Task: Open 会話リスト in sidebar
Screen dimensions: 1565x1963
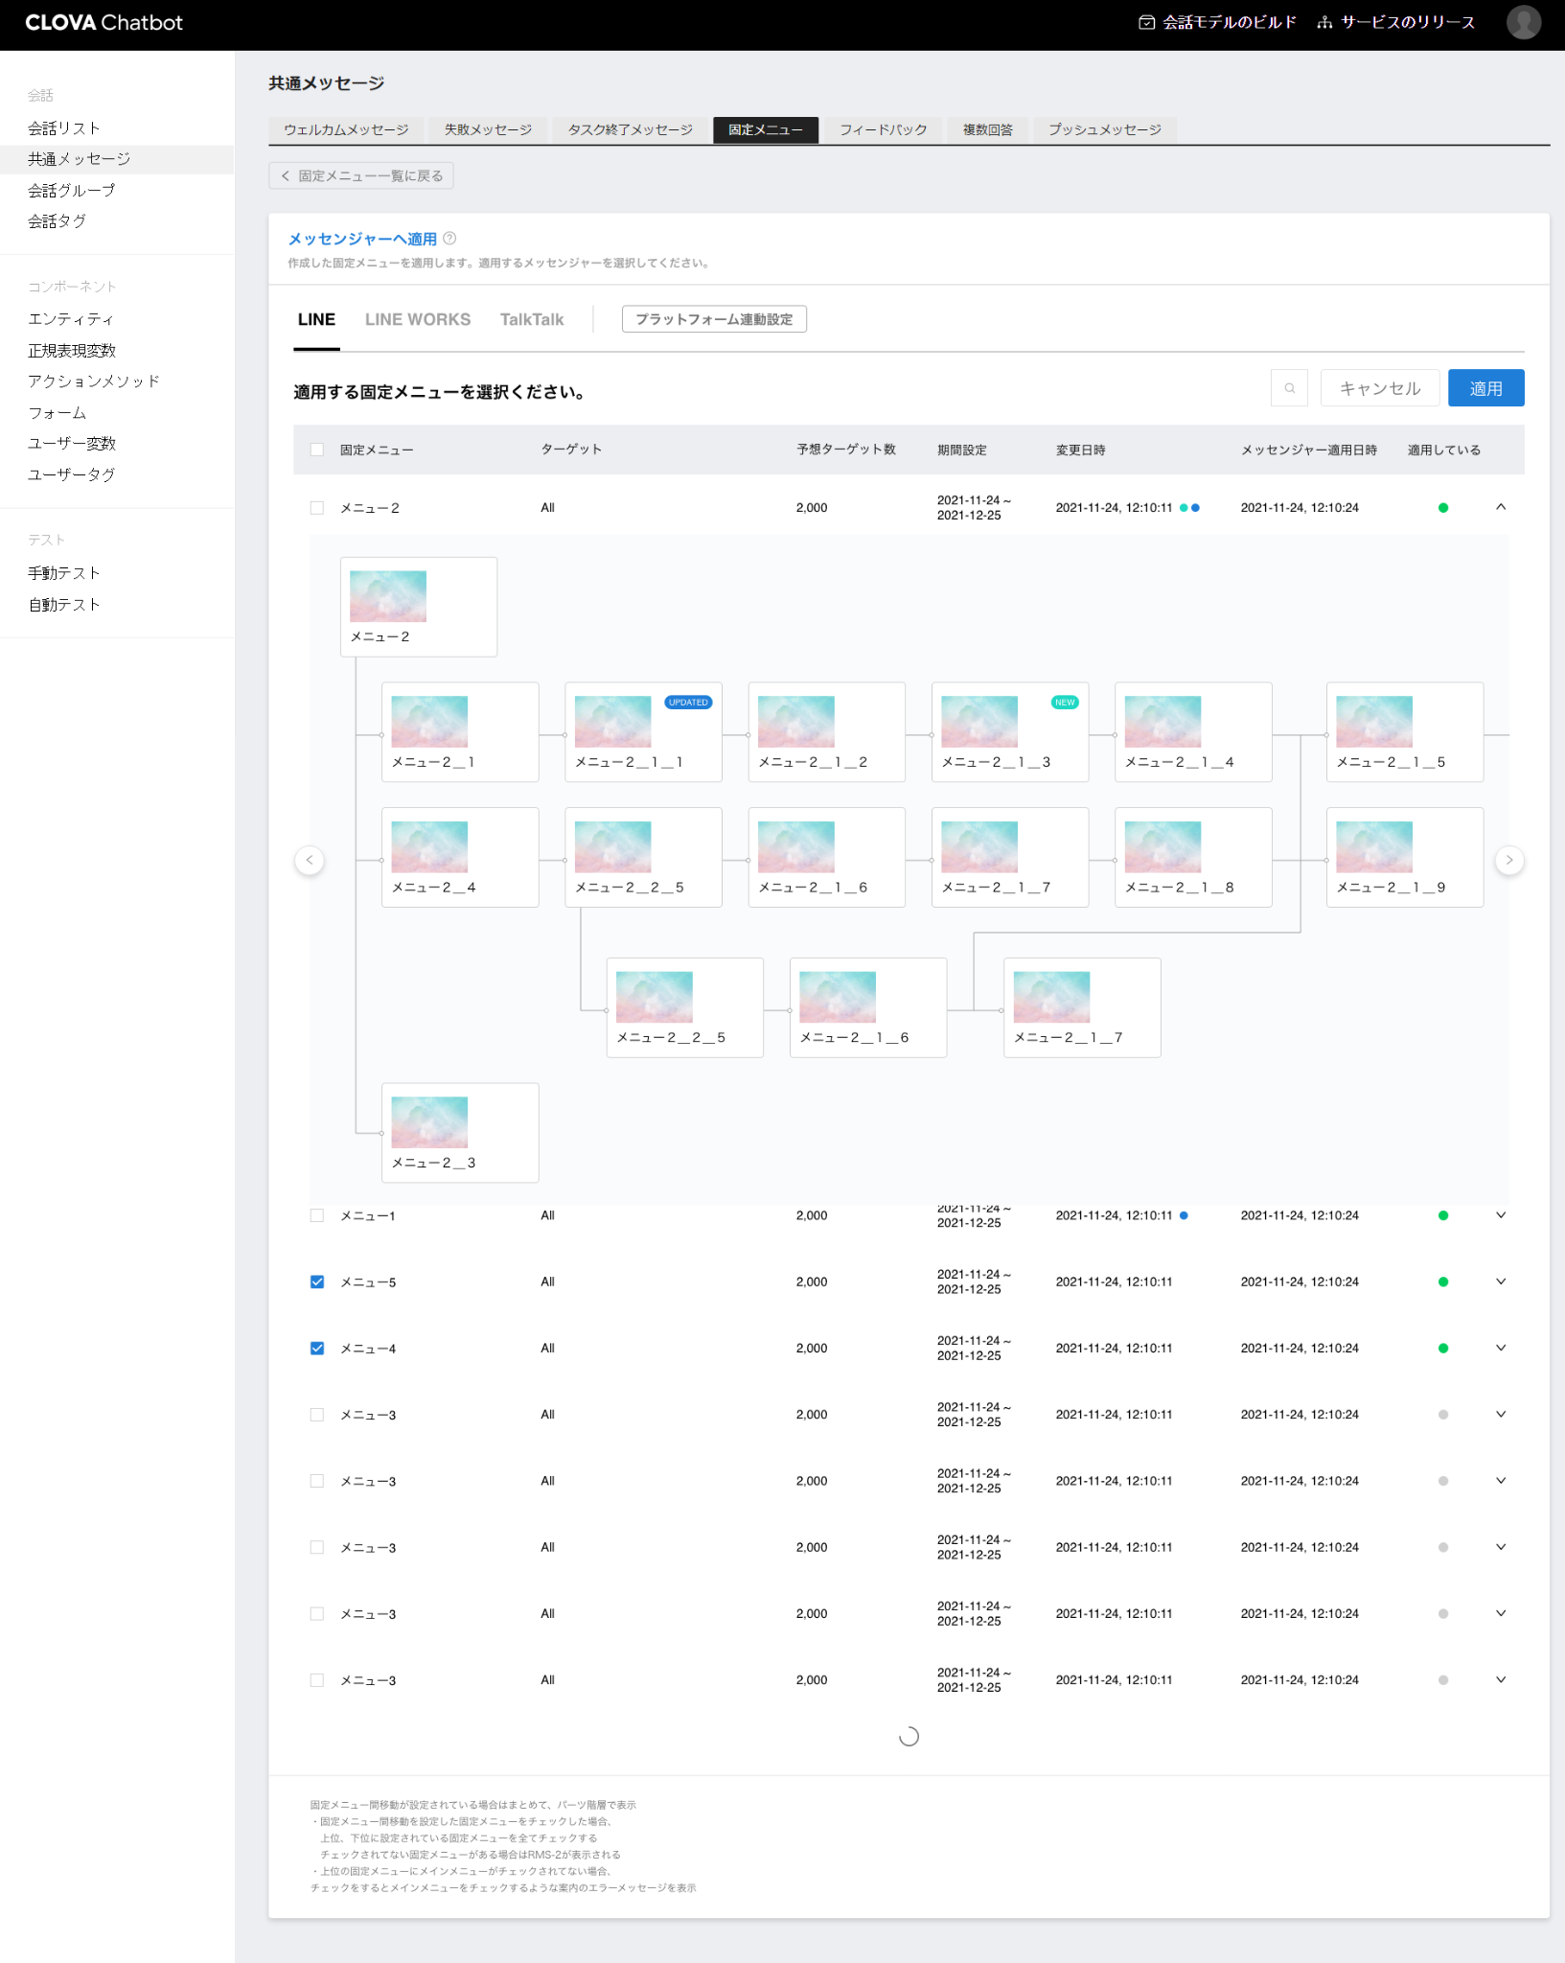Action: tap(64, 128)
